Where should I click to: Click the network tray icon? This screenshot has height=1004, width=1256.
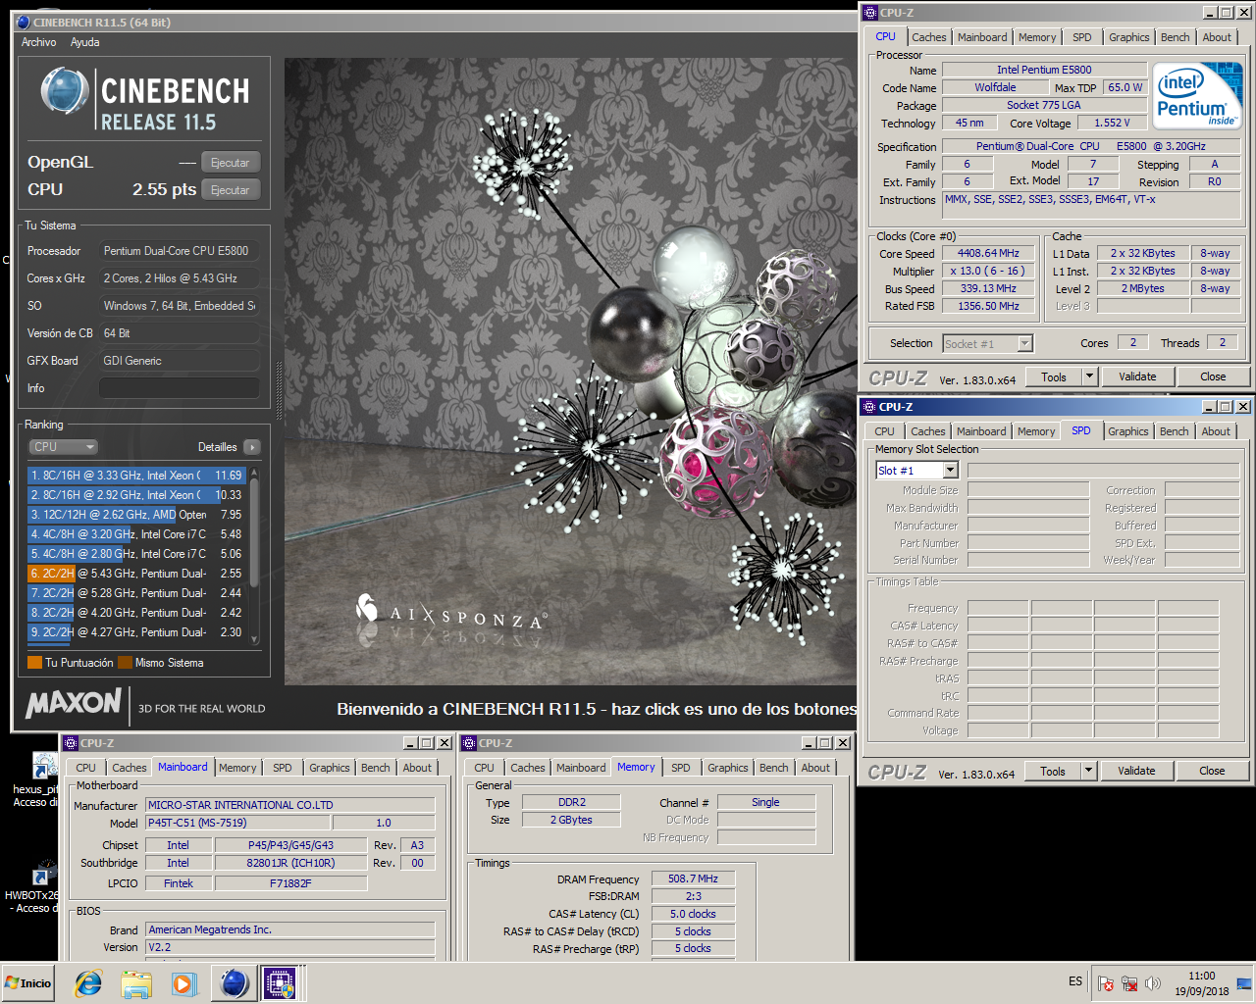click(x=1129, y=983)
